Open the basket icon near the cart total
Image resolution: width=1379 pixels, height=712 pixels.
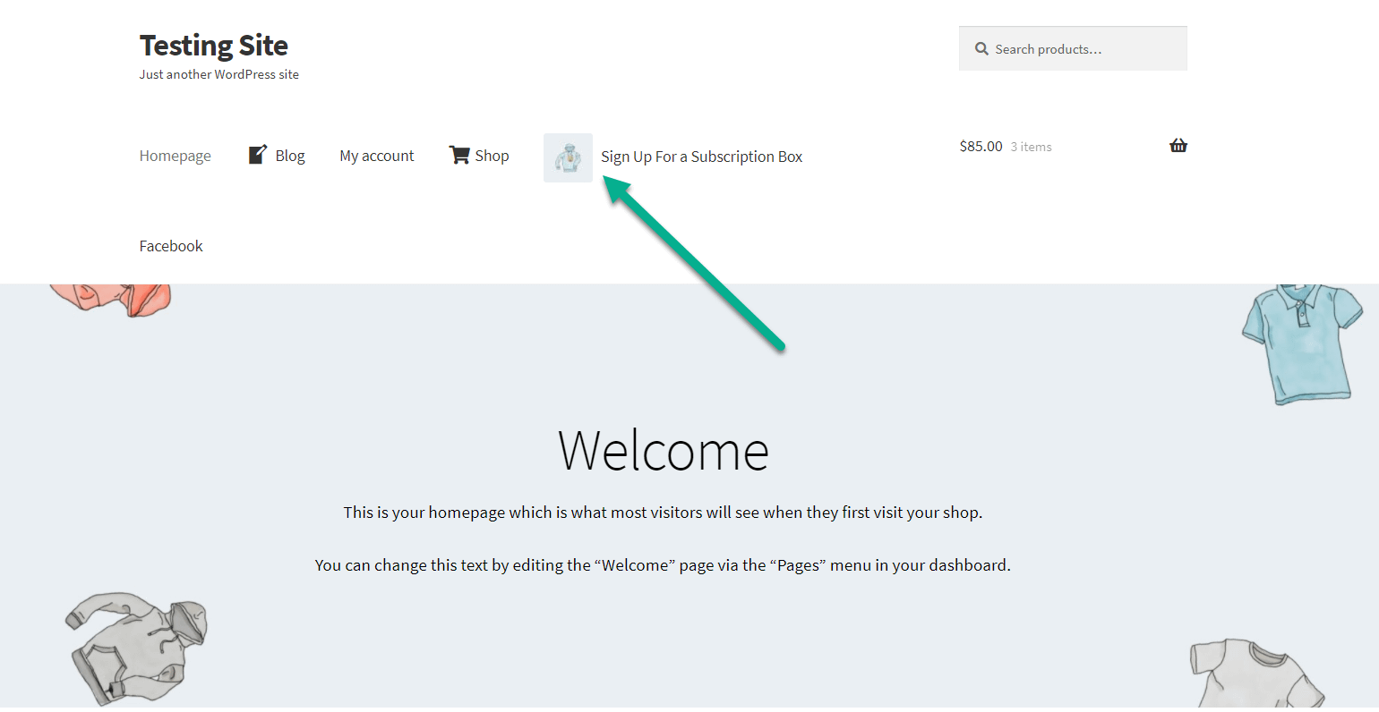pyautogui.click(x=1178, y=145)
